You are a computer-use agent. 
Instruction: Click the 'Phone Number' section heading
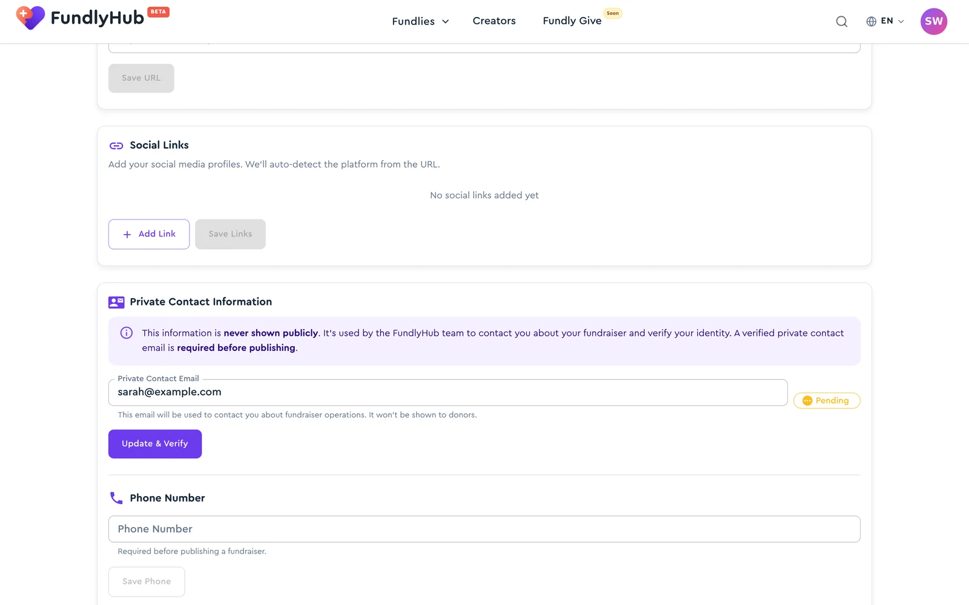click(167, 498)
